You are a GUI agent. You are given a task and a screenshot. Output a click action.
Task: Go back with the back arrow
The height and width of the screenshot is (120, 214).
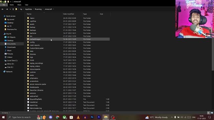pos(3,9)
